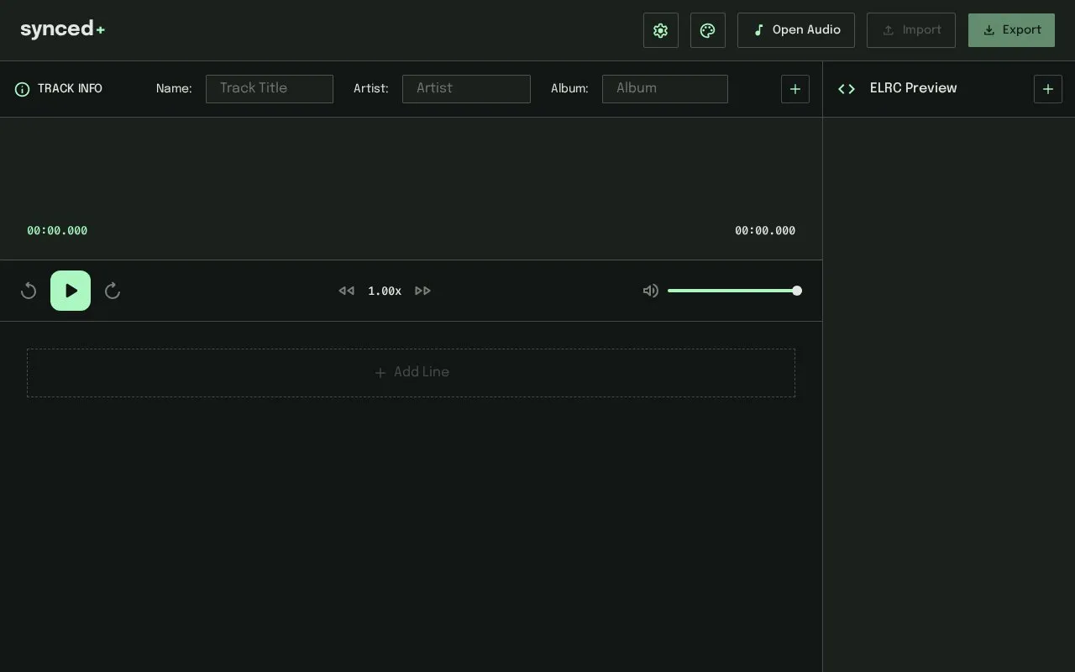Image resolution: width=1075 pixels, height=672 pixels.
Task: Focus the Artist input field
Action: pyautogui.click(x=466, y=89)
